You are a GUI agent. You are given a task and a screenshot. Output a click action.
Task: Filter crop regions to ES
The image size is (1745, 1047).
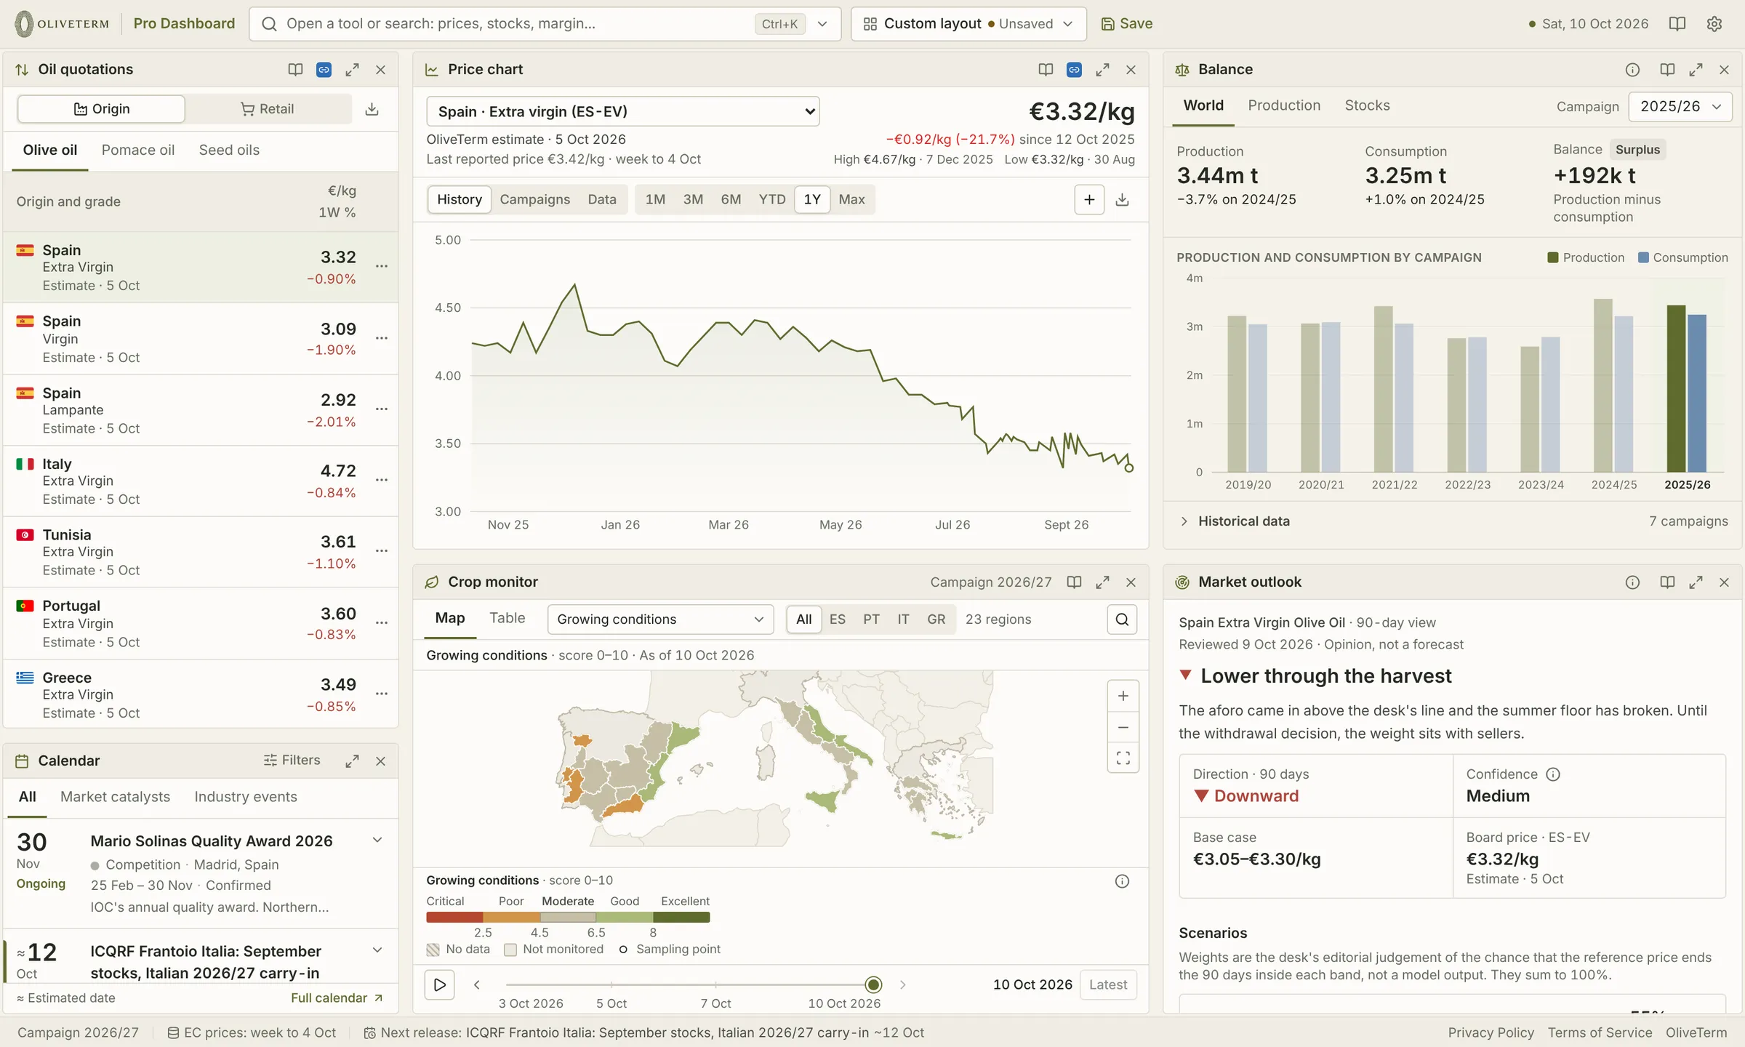pos(837,619)
